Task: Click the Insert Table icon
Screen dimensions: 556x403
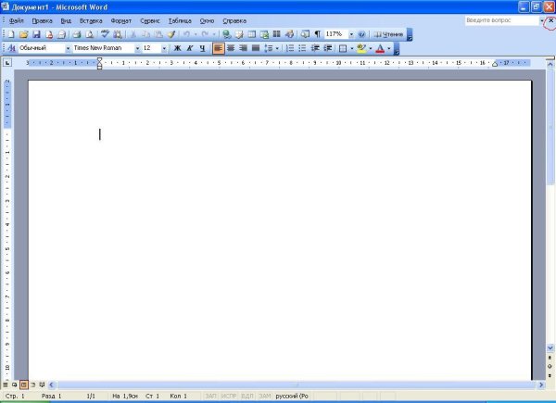Action: coord(251,34)
